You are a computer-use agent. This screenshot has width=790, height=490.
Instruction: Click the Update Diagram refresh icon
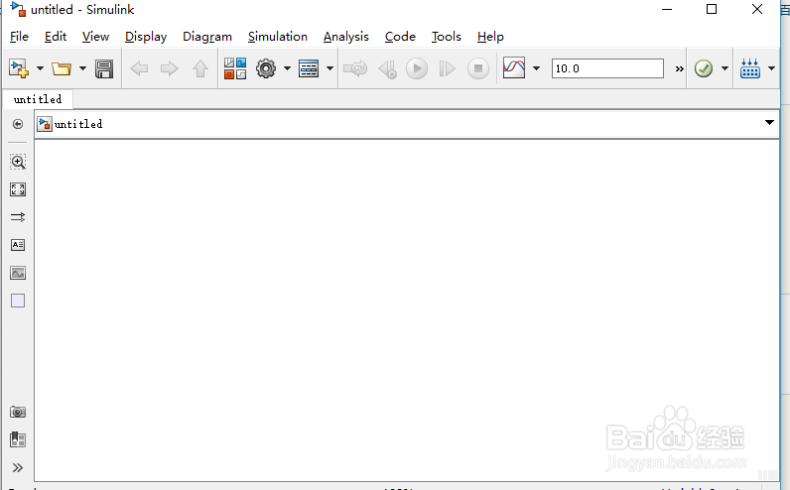pos(355,68)
